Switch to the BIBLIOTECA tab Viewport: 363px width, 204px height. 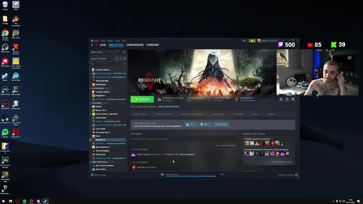[116, 45]
